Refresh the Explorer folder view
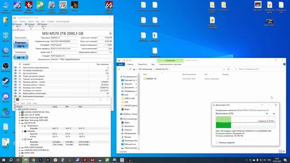The height and width of the screenshot is (163, 290). coord(228,69)
